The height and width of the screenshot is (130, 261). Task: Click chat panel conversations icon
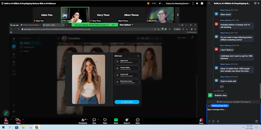click(x=209, y=3)
